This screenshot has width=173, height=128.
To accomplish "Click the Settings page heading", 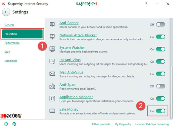I will click(x=20, y=12).
